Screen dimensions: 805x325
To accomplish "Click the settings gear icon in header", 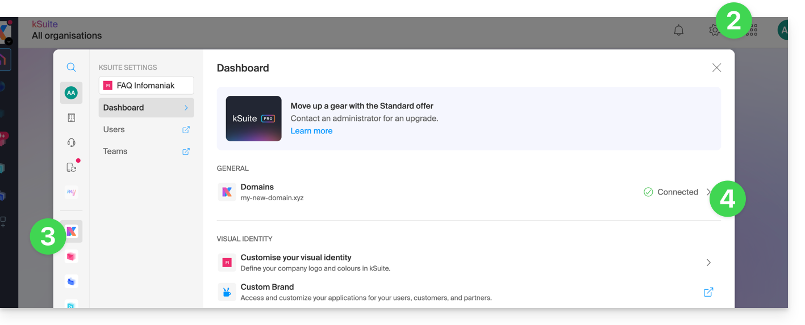I will (x=714, y=31).
